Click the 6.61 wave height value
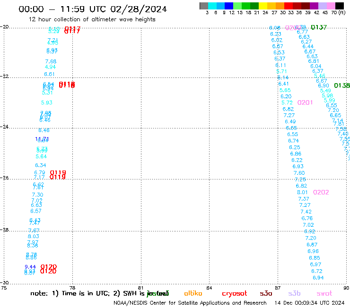This screenshot has height=307, width=350. (49, 74)
